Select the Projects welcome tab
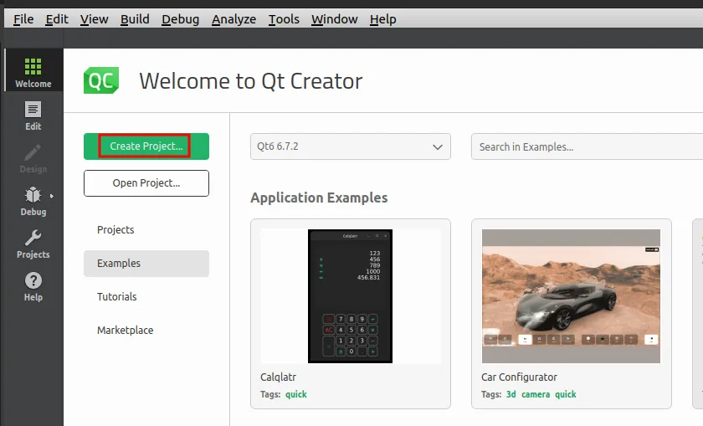 pos(146,229)
